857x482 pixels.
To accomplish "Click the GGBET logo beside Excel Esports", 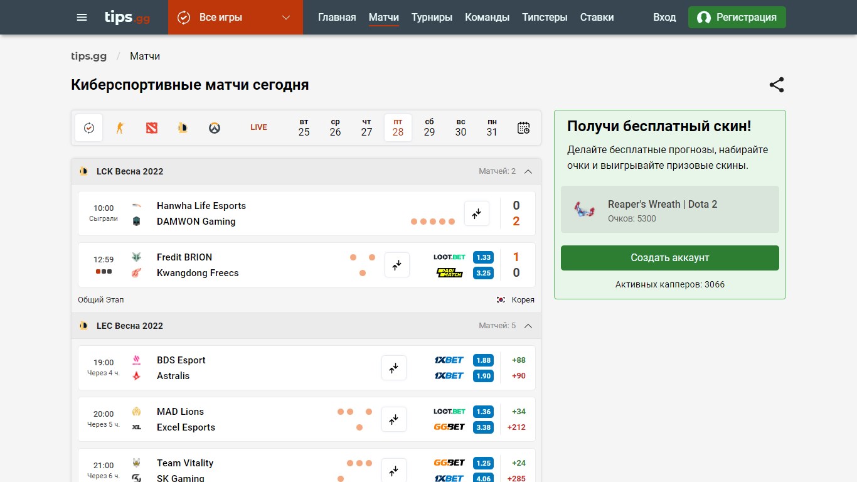I will tap(449, 427).
